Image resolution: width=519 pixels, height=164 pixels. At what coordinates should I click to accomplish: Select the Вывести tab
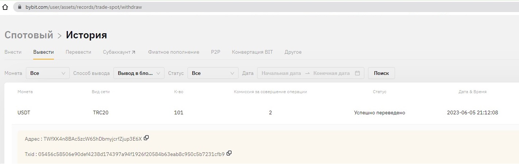coord(43,52)
